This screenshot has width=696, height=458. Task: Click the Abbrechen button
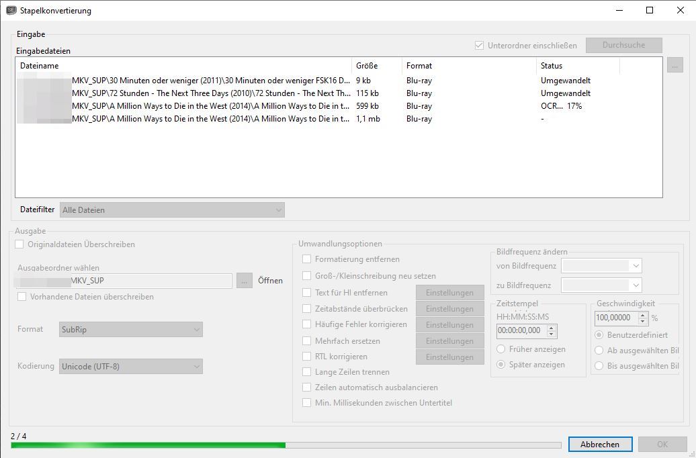click(600, 445)
